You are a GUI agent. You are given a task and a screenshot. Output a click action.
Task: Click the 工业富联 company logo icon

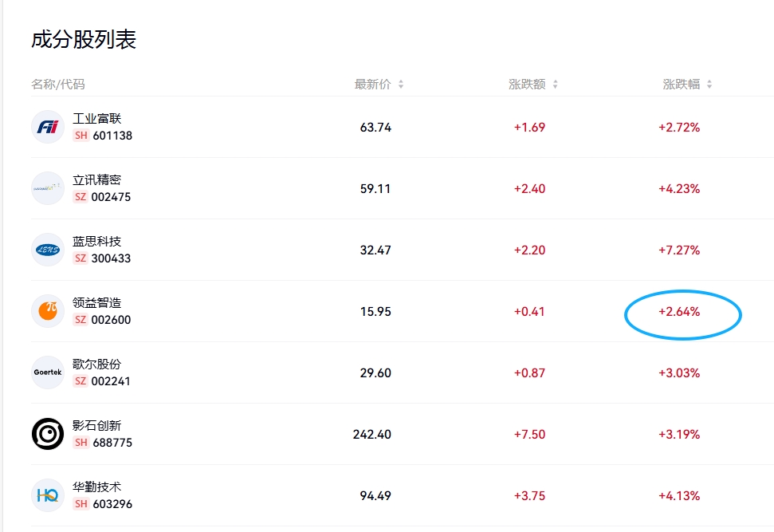point(48,127)
